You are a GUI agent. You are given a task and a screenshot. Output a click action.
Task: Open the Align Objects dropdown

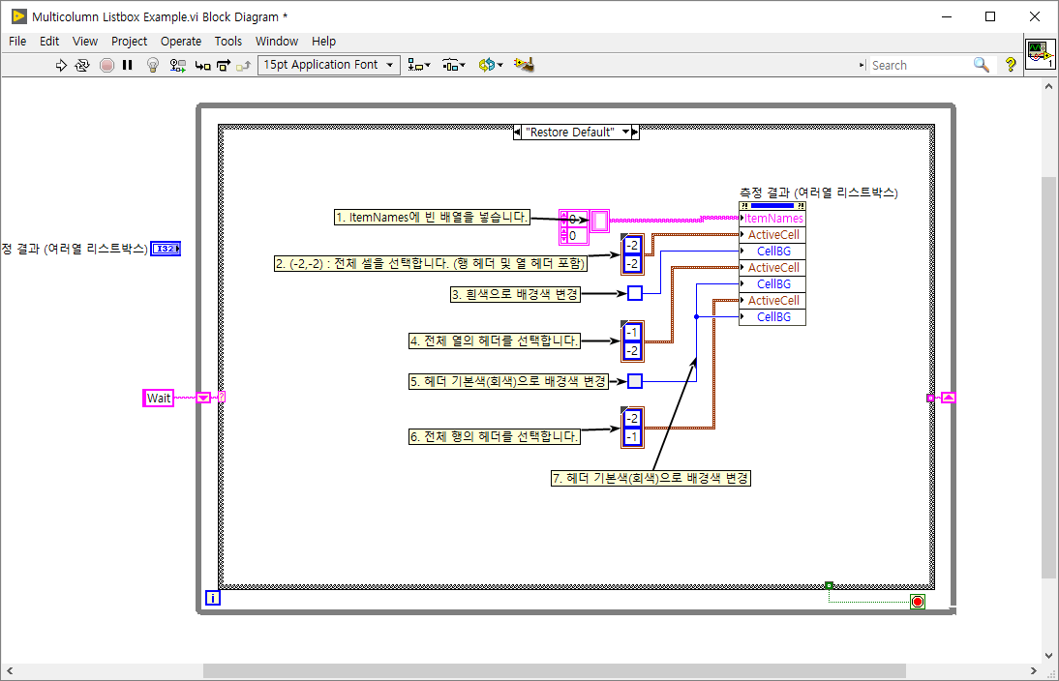coord(419,65)
